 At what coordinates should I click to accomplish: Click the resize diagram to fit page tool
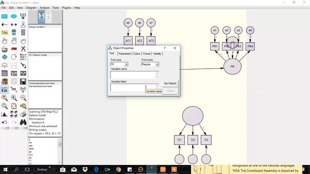pyautogui.click(x=14, y=106)
